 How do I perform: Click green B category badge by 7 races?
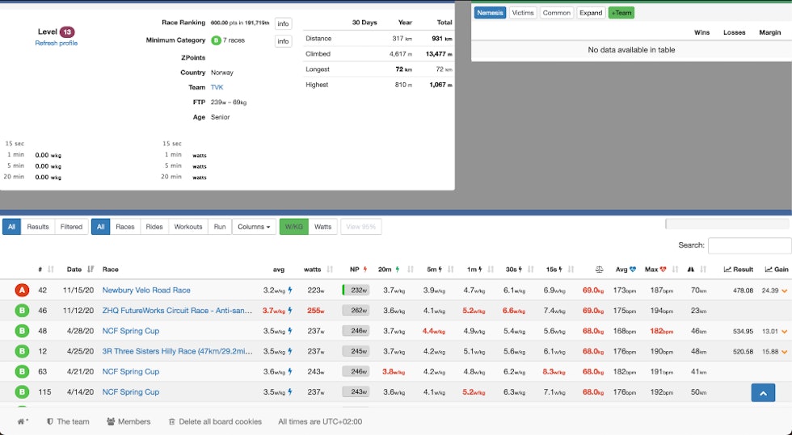tap(217, 40)
